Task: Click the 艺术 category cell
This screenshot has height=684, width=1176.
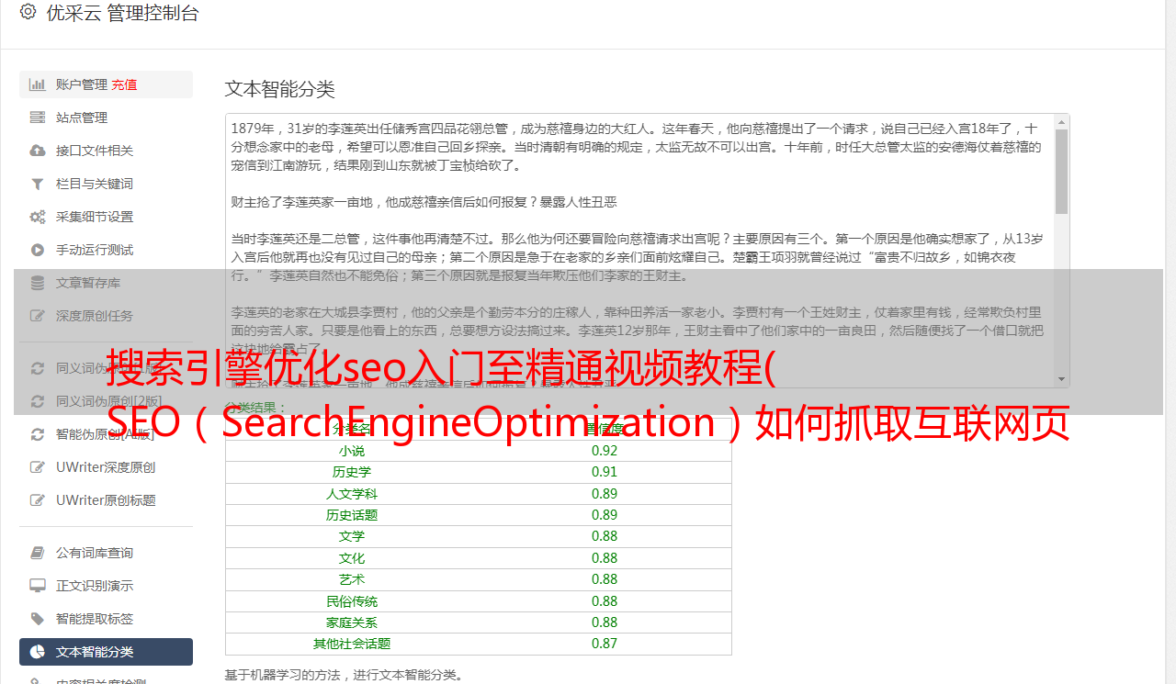Action: pos(352,579)
